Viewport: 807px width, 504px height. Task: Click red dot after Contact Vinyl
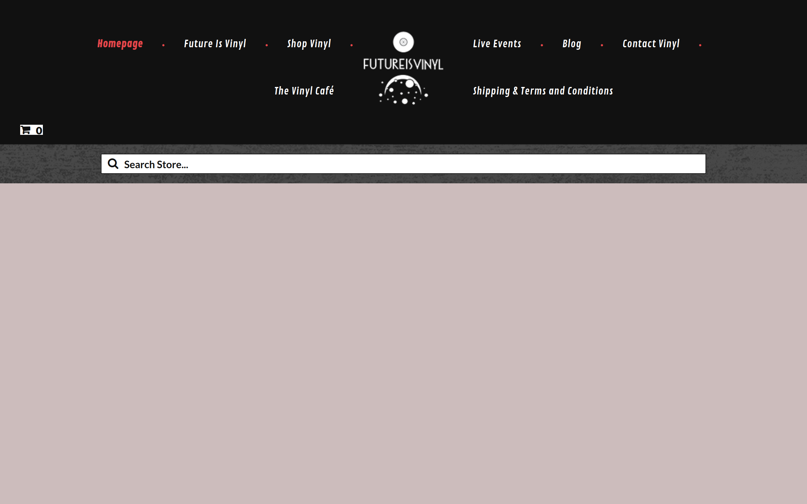click(x=700, y=45)
